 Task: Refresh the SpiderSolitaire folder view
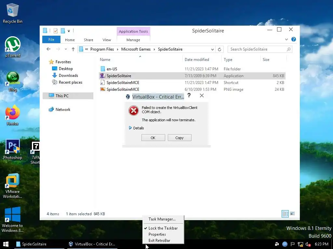220,49
